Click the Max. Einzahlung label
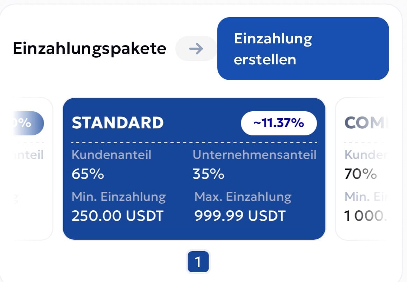The width and height of the screenshot is (407, 282). coord(243,197)
